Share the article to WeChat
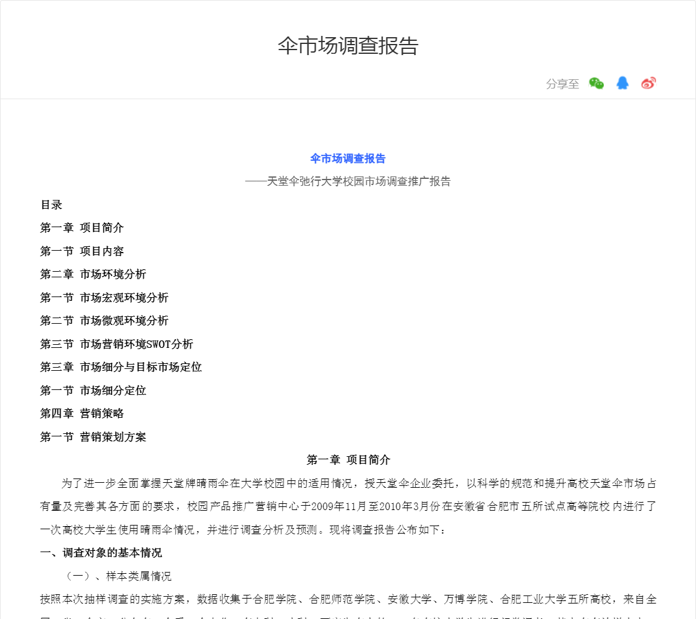 (596, 84)
